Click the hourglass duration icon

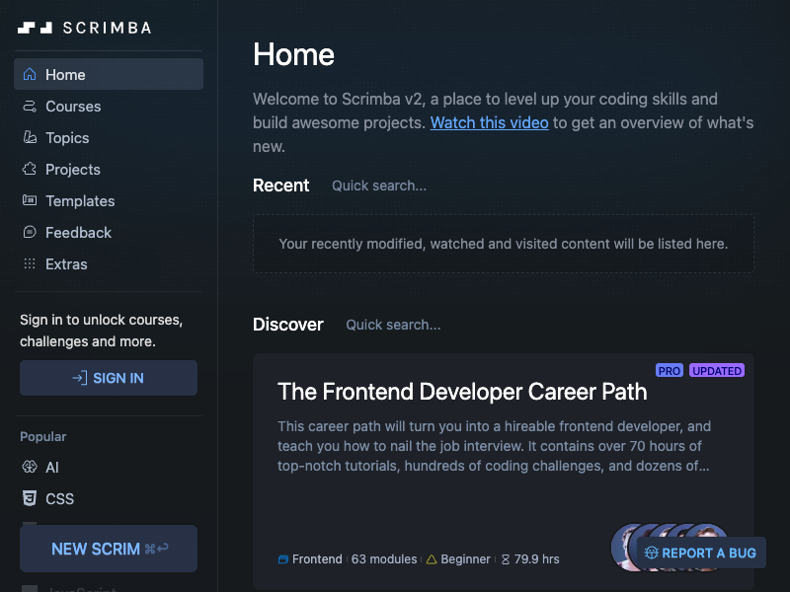pyautogui.click(x=506, y=559)
